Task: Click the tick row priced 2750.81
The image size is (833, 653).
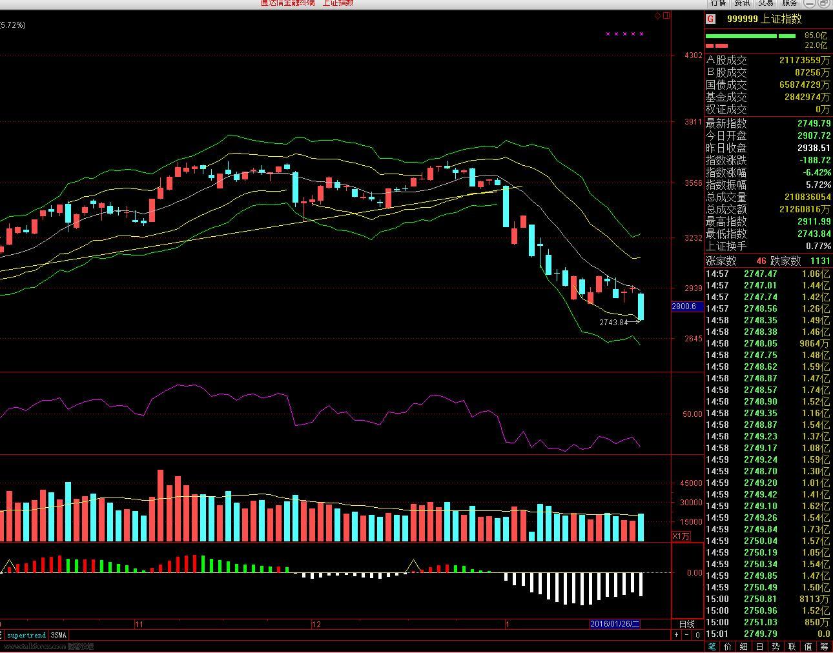Action: 768,599
